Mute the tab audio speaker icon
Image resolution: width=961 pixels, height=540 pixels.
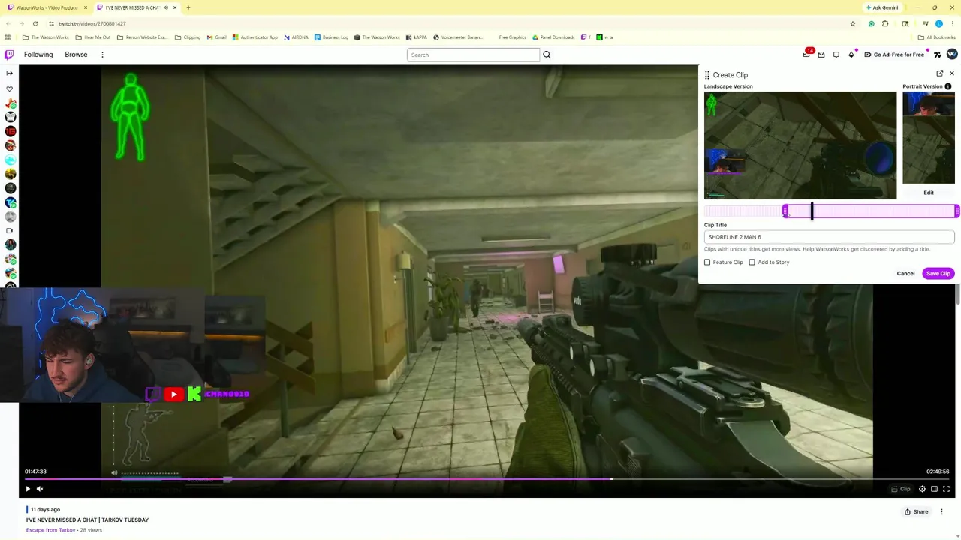pos(166,7)
